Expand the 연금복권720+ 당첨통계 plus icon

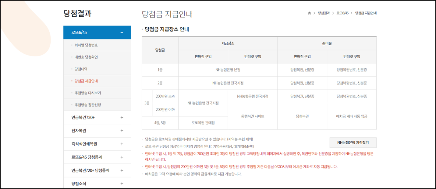122,170
